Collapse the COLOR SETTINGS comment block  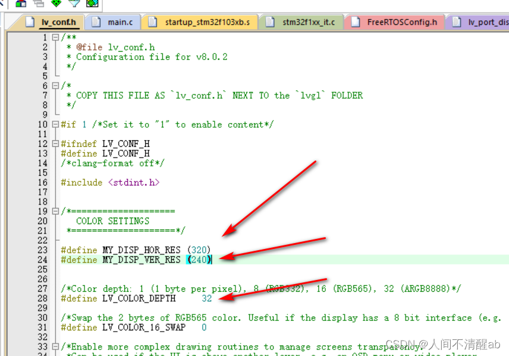tap(55, 211)
